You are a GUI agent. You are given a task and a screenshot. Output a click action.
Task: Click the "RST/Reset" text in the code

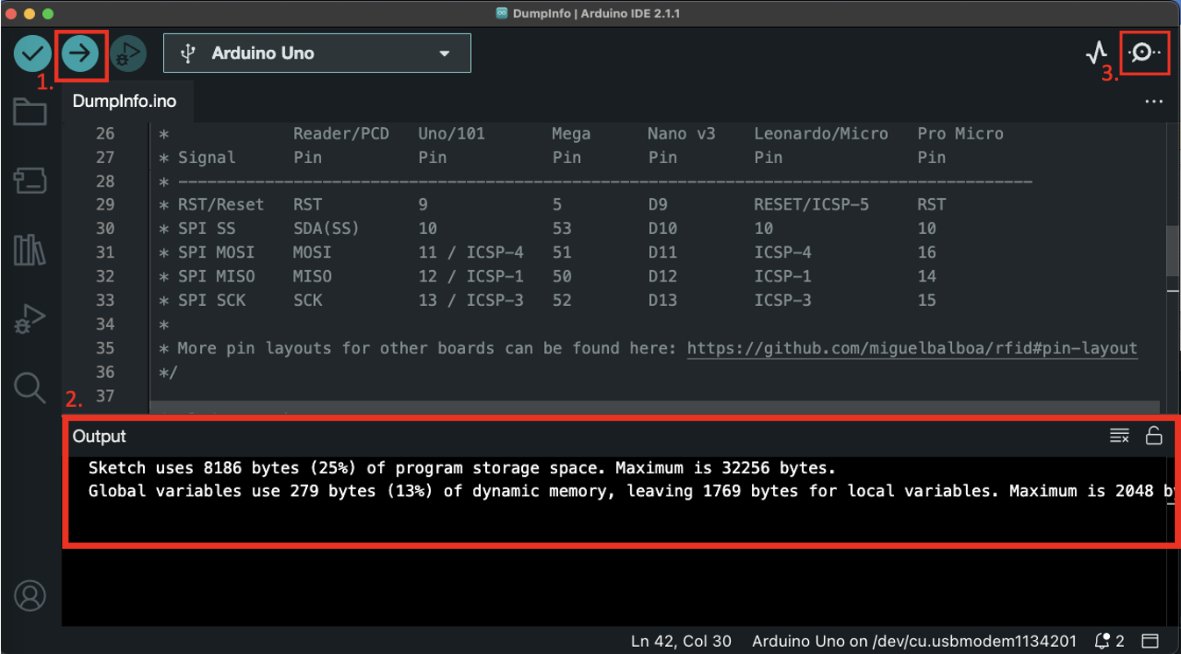[x=221, y=204]
